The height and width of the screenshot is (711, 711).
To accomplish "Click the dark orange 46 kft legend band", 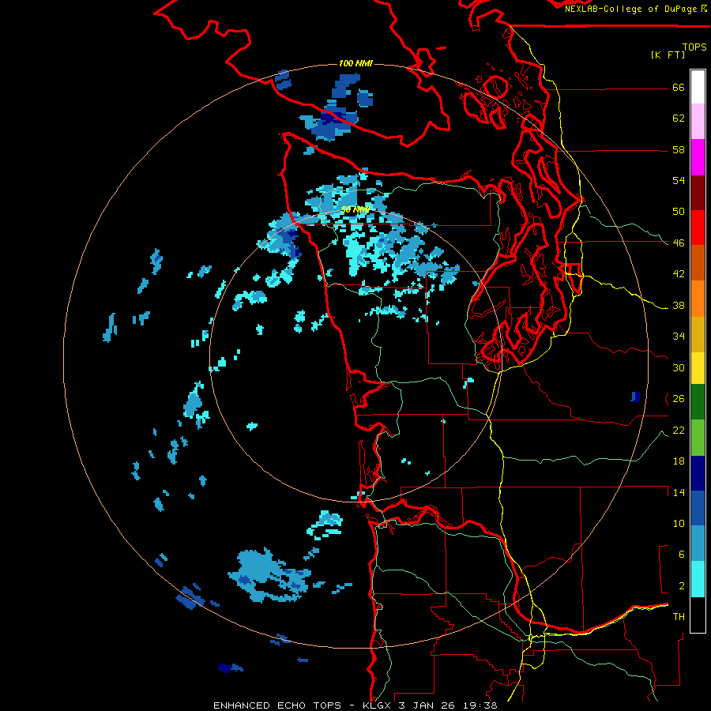I will click(698, 263).
